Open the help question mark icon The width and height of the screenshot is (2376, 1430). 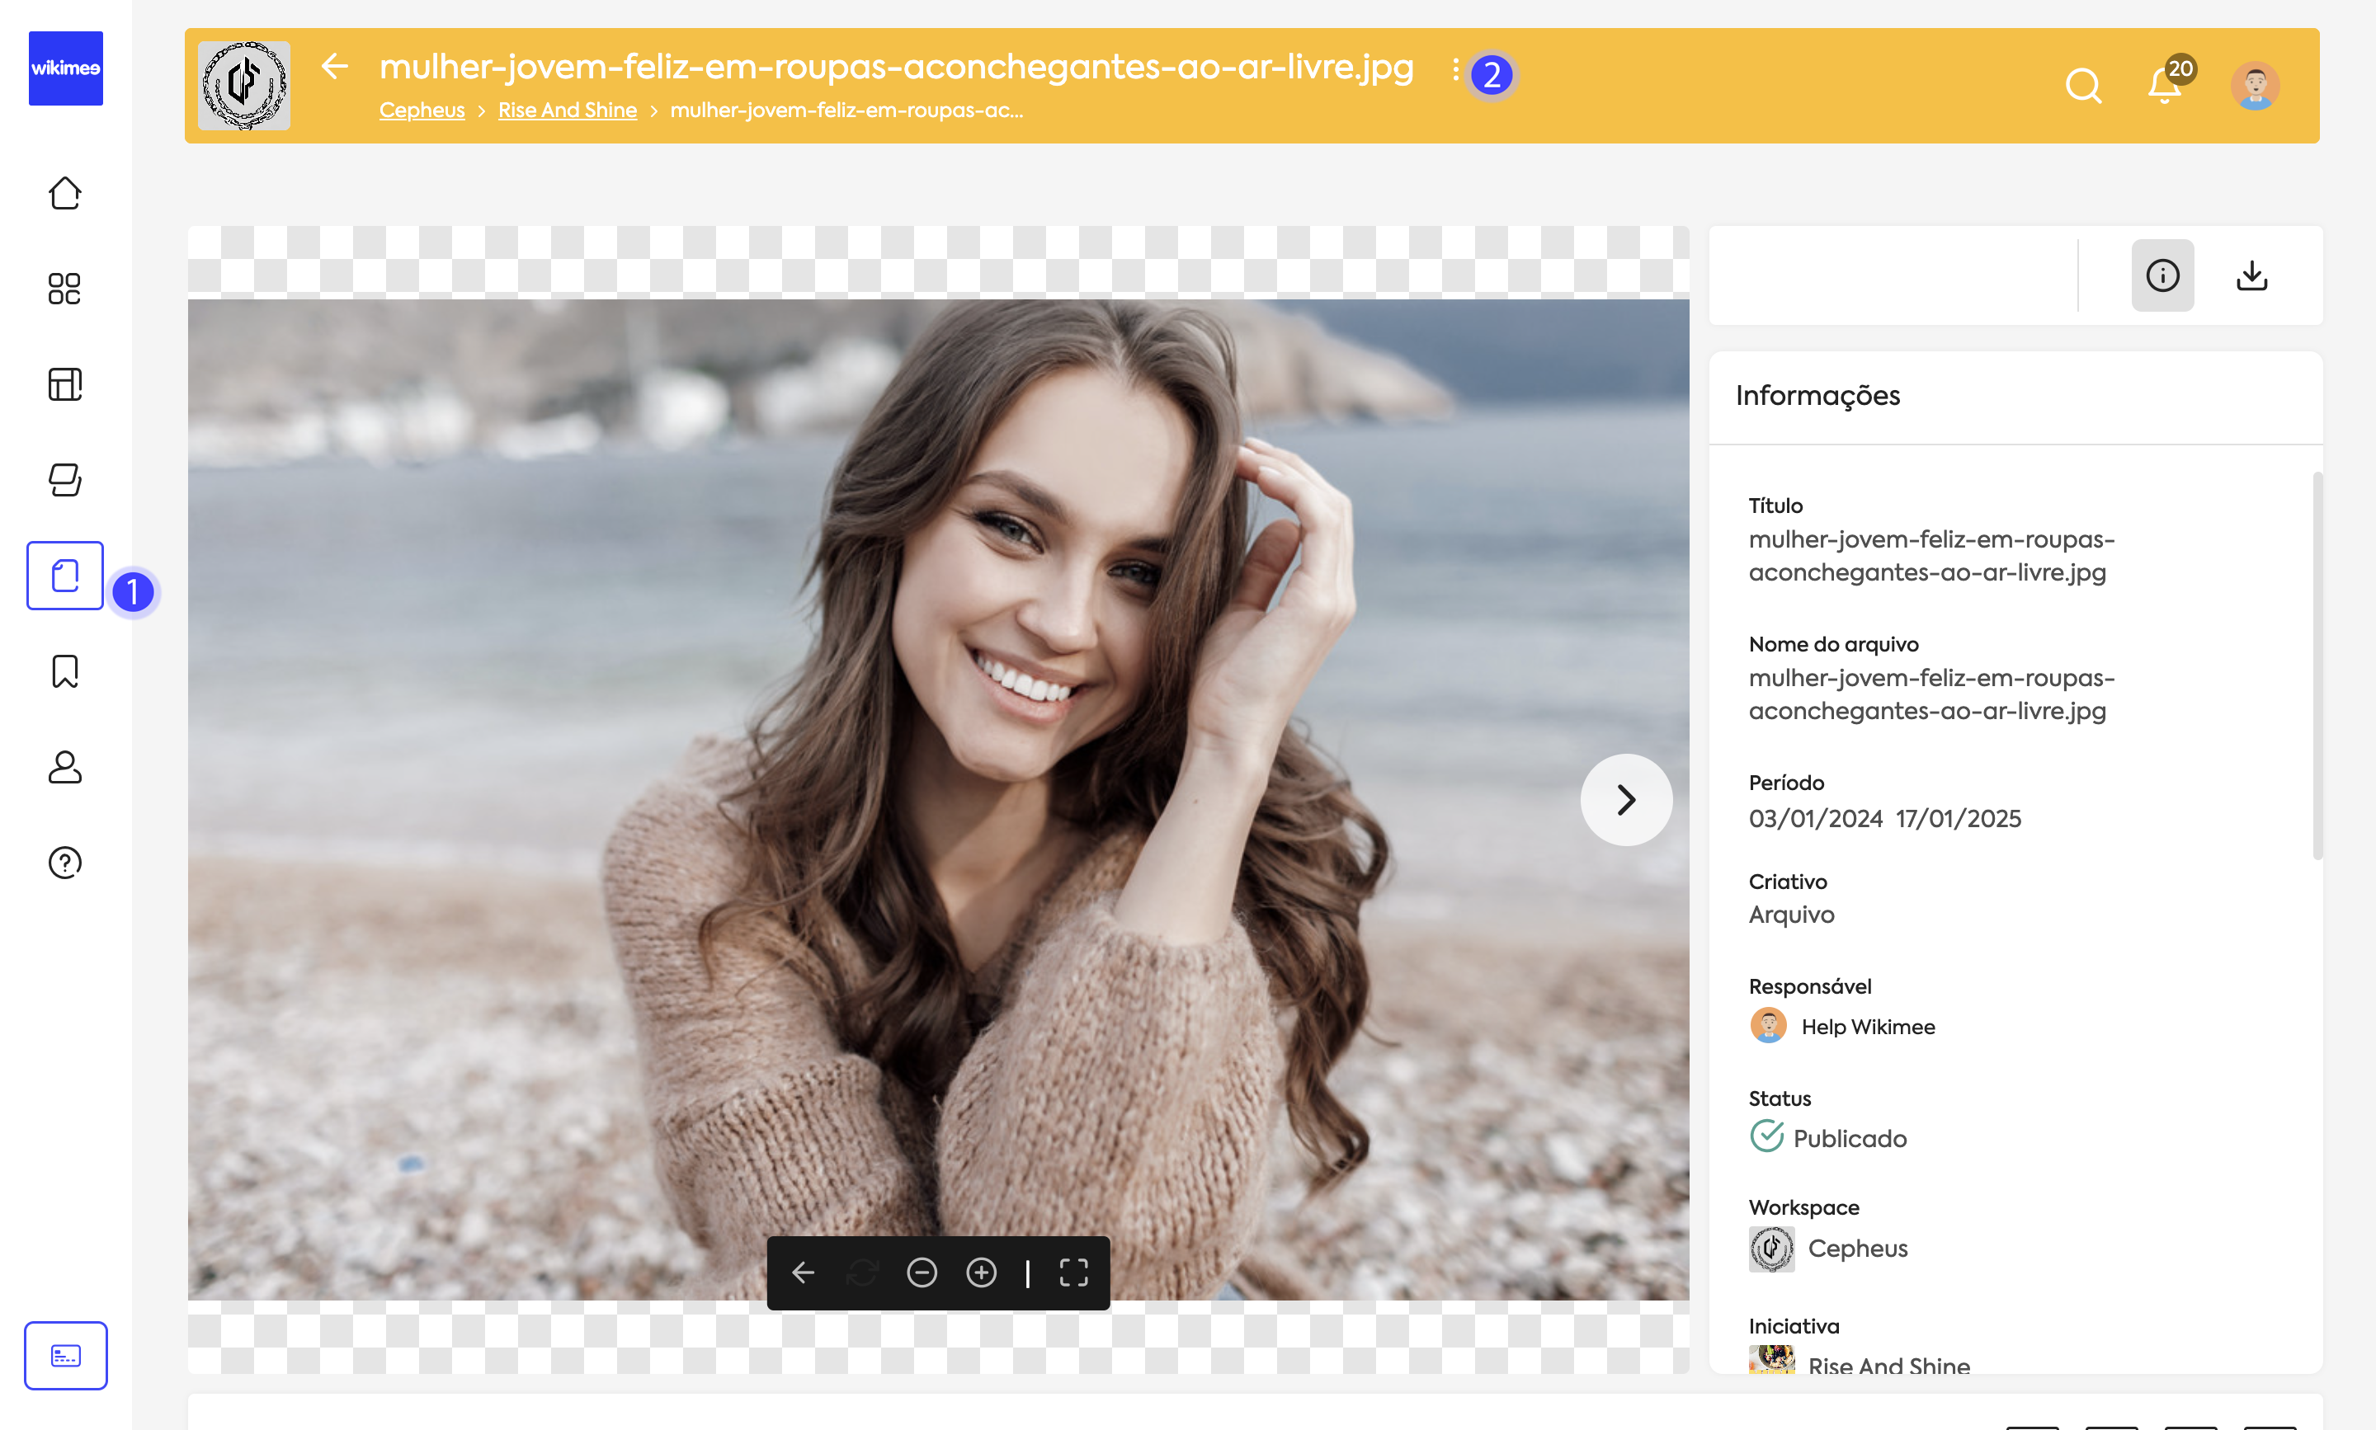(x=64, y=863)
